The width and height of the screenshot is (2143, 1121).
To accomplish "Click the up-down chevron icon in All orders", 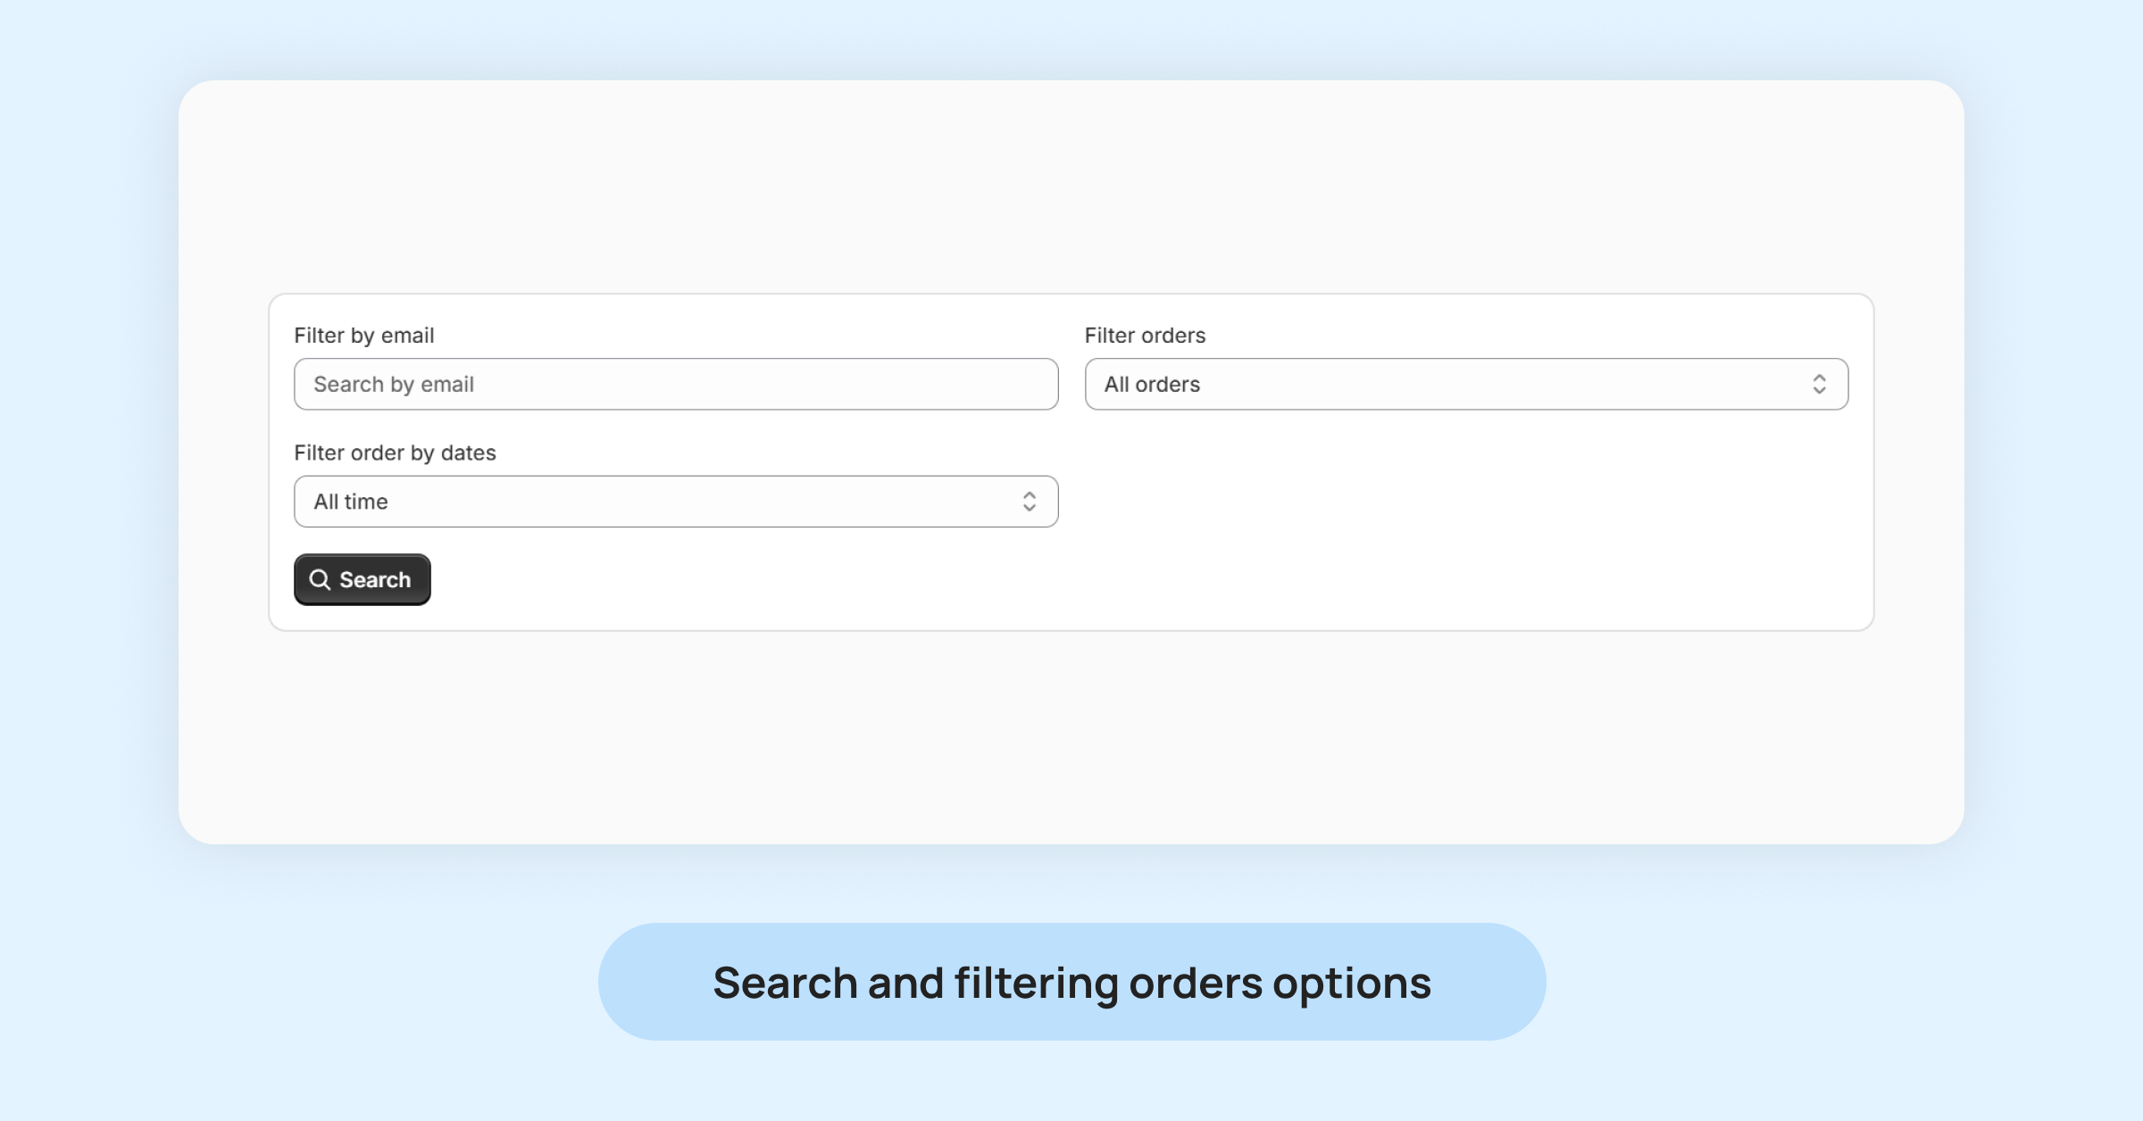I will tap(1819, 385).
